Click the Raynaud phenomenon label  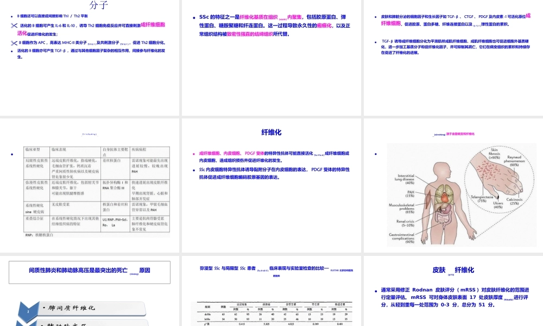point(515,160)
